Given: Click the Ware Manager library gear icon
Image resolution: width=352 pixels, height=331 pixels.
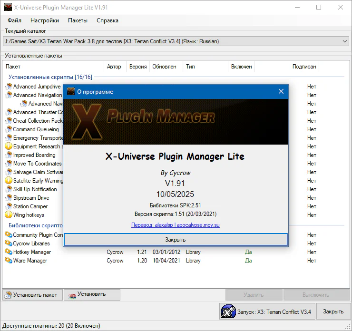Looking at the screenshot, I should click(9, 260).
